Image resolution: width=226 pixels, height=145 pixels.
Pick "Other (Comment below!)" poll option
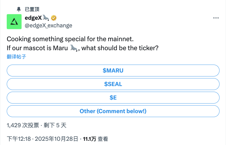113,111
